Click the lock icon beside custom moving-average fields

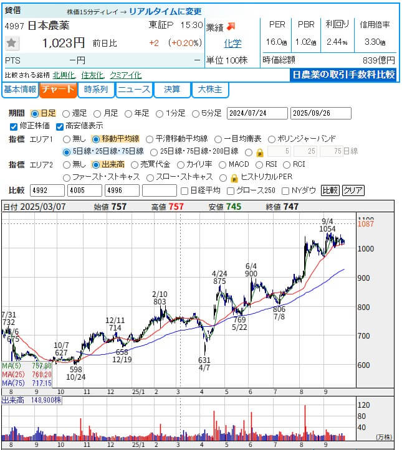(x=260, y=152)
